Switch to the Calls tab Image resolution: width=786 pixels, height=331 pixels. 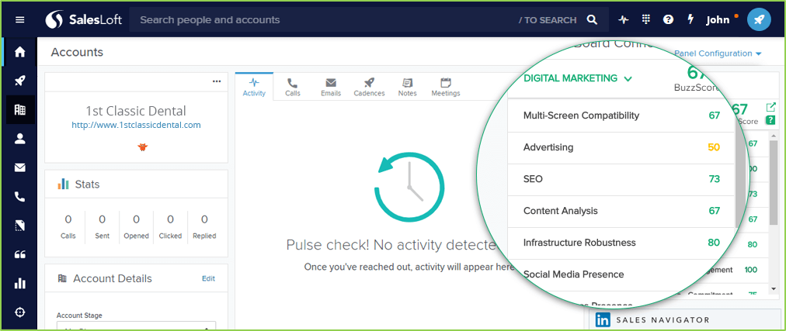[x=293, y=87]
